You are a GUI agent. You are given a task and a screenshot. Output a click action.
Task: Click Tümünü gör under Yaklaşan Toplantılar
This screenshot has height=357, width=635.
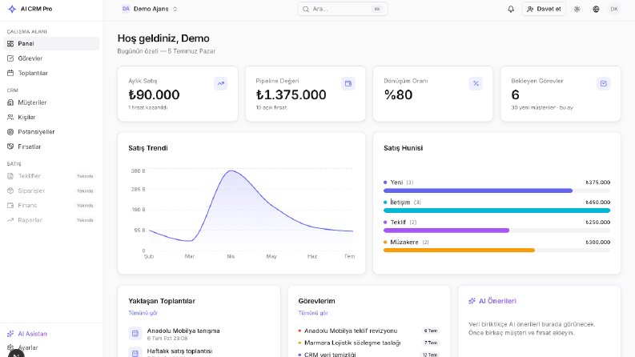tap(143, 313)
